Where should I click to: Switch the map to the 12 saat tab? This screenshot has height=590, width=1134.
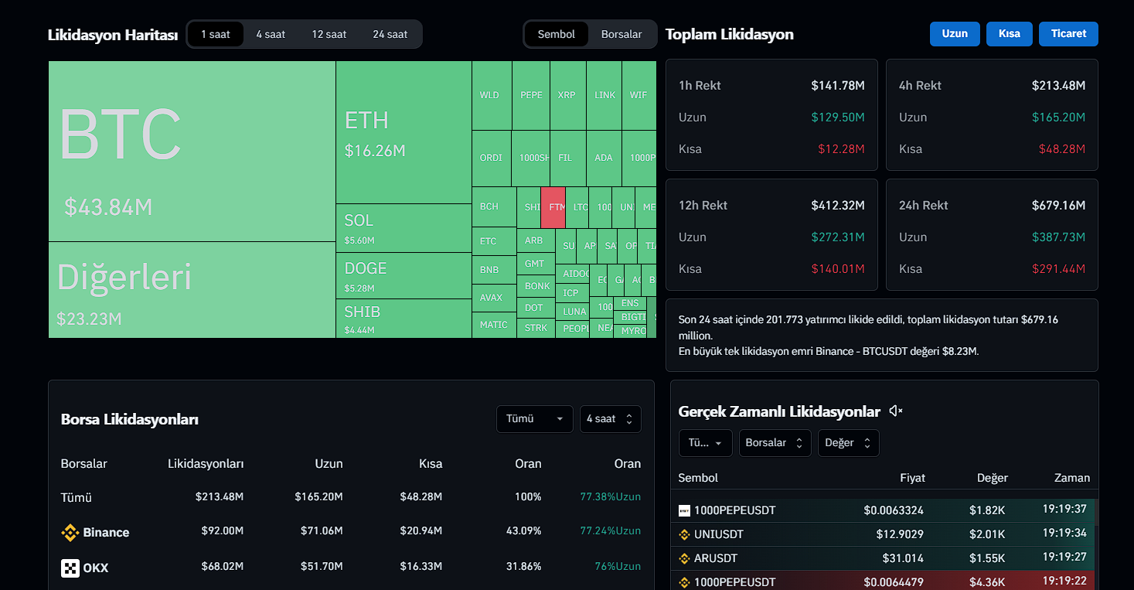(329, 34)
